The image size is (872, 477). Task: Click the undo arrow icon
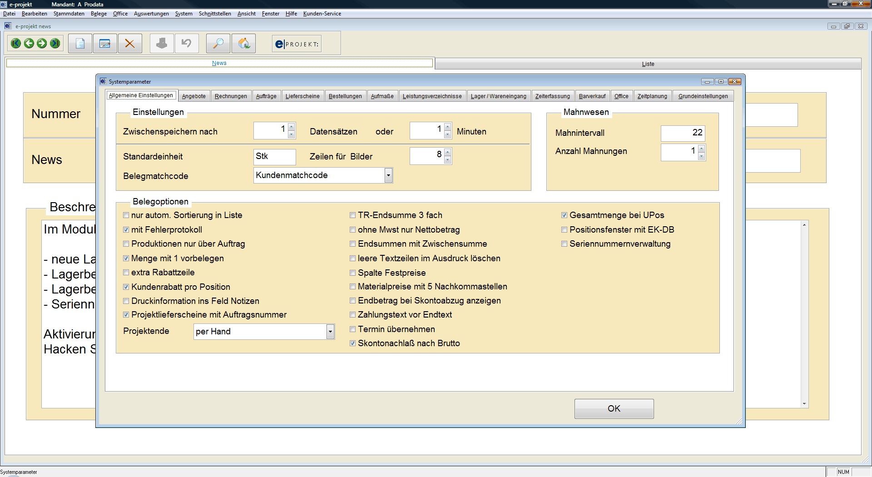point(187,44)
